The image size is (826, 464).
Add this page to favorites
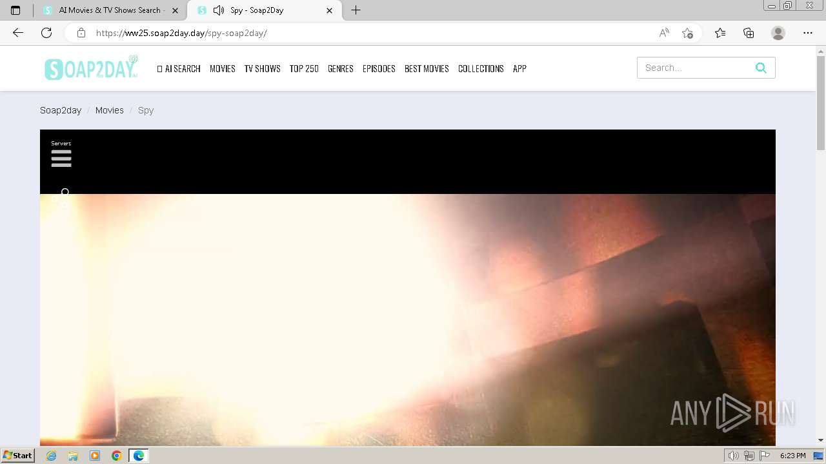(687, 33)
